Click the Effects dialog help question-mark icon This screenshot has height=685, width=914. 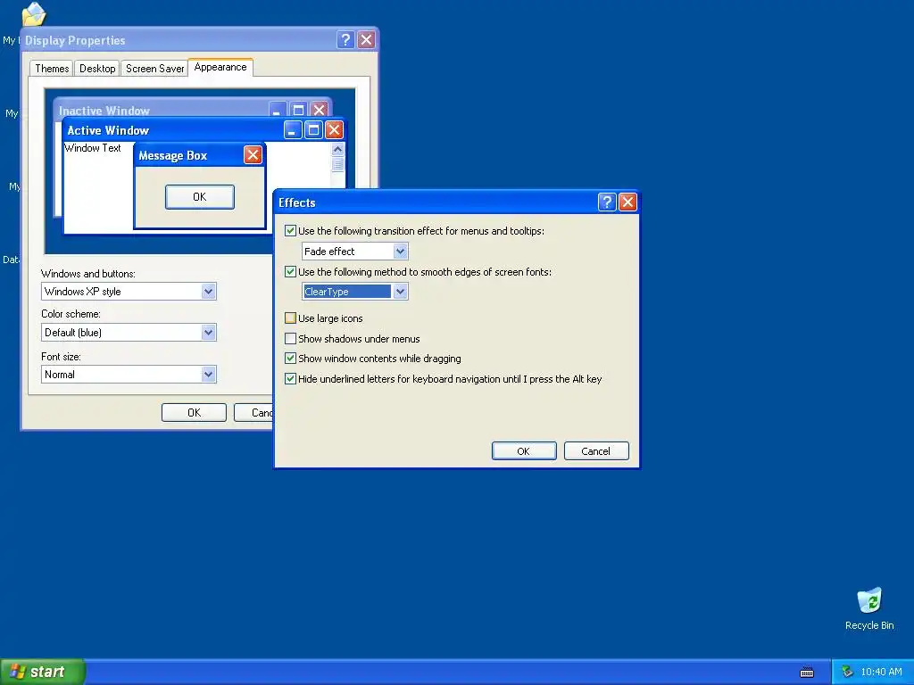[607, 202]
